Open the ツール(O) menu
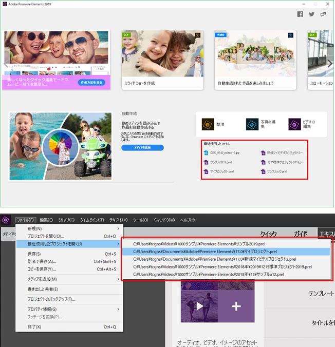The width and height of the screenshot is (335, 347). pos(140,220)
